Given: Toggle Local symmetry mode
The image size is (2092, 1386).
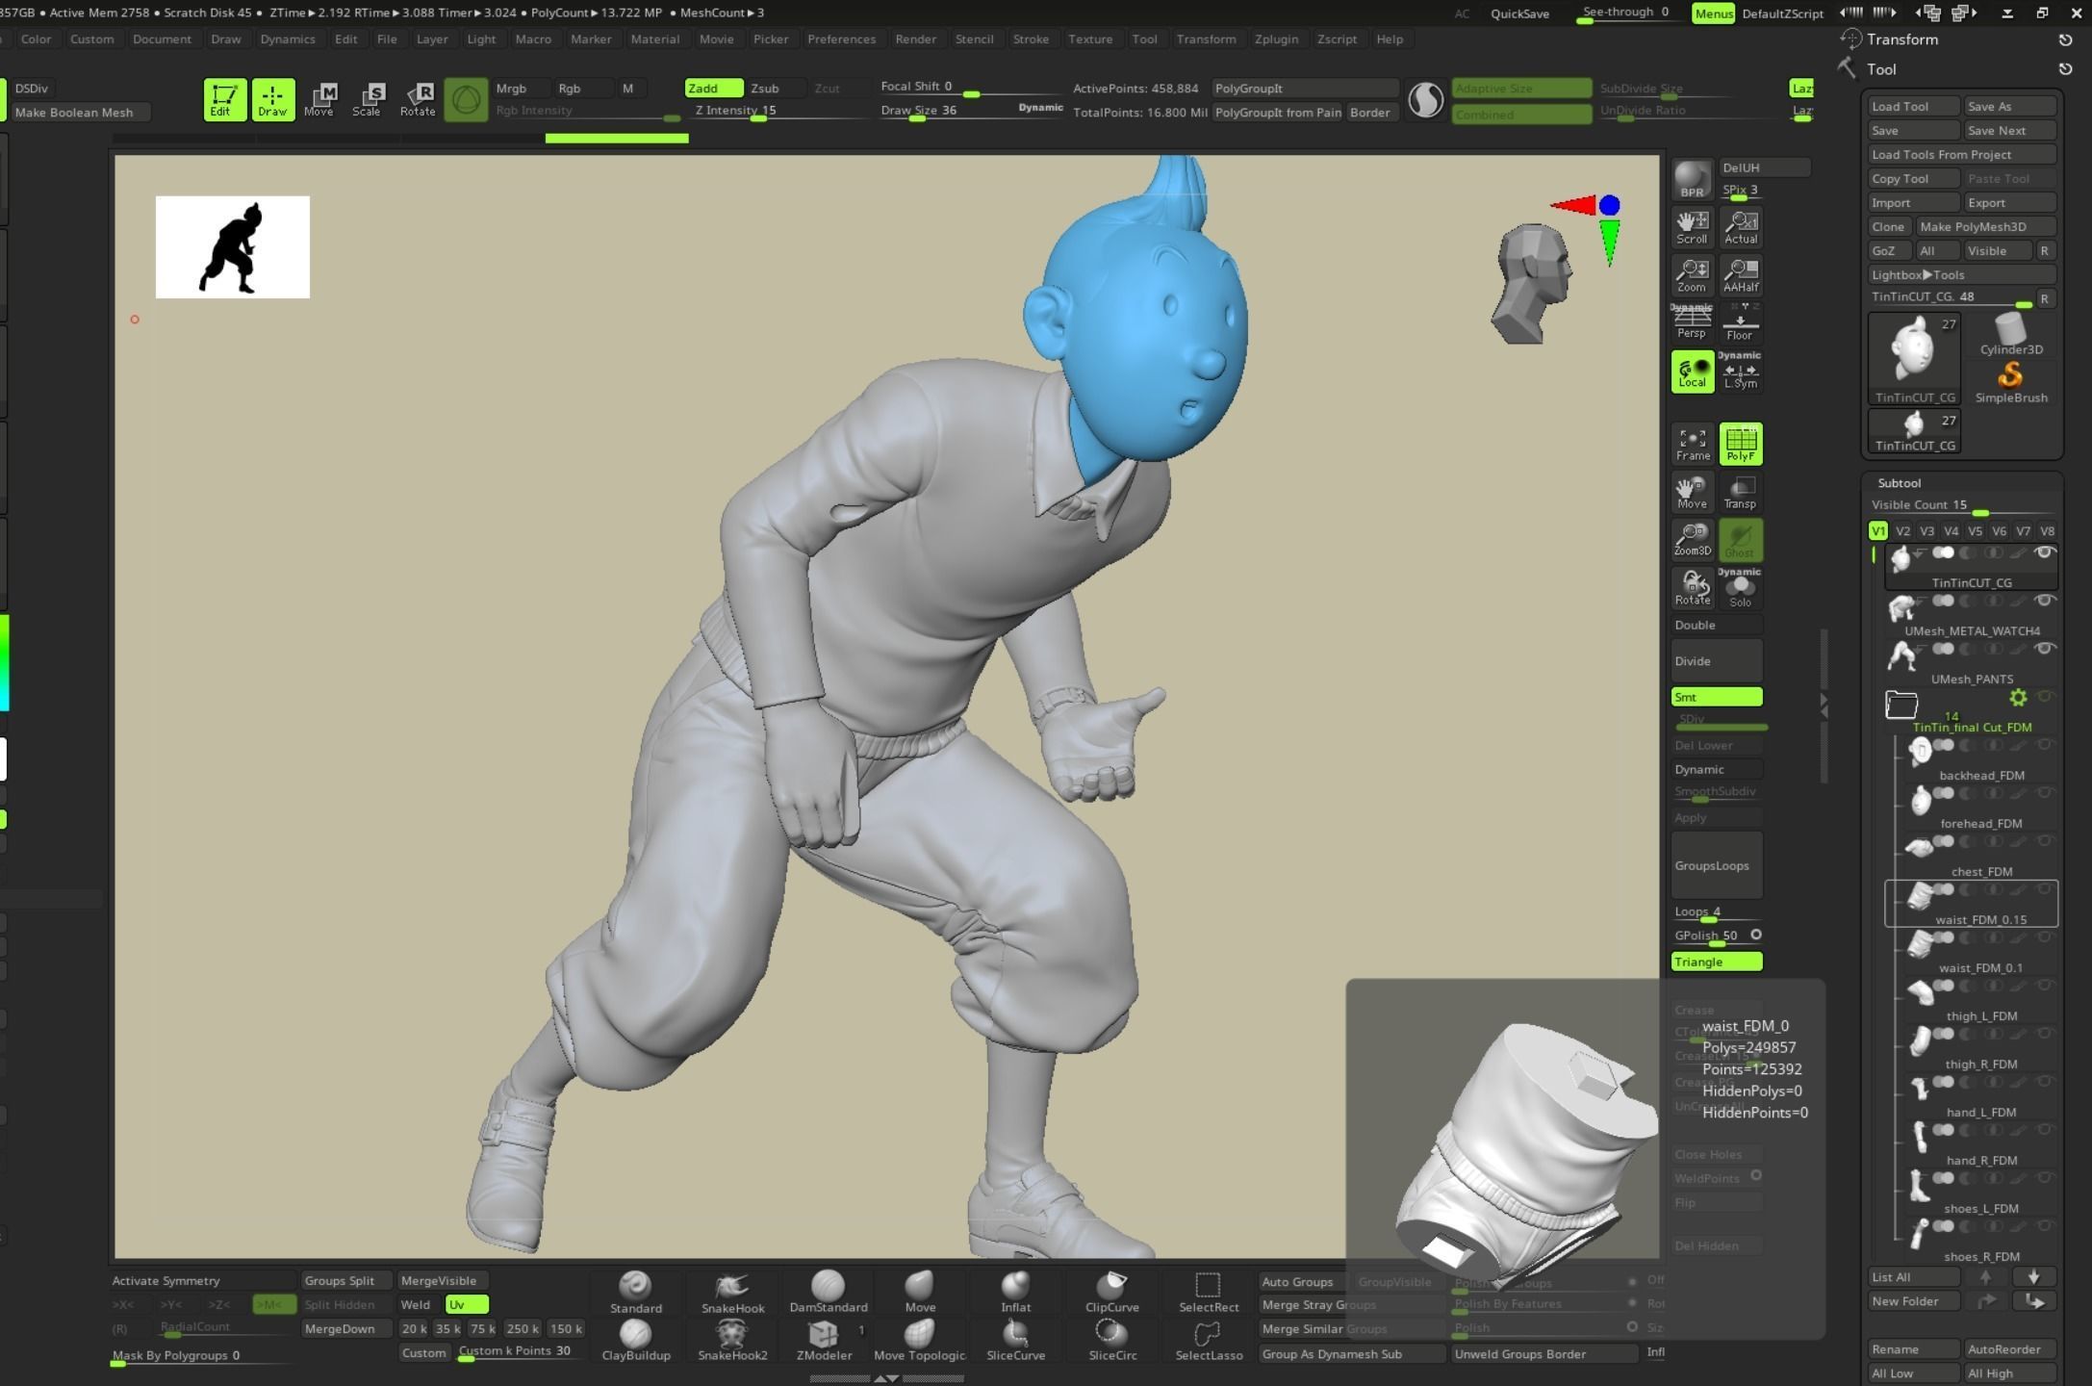Looking at the screenshot, I should click(1692, 372).
